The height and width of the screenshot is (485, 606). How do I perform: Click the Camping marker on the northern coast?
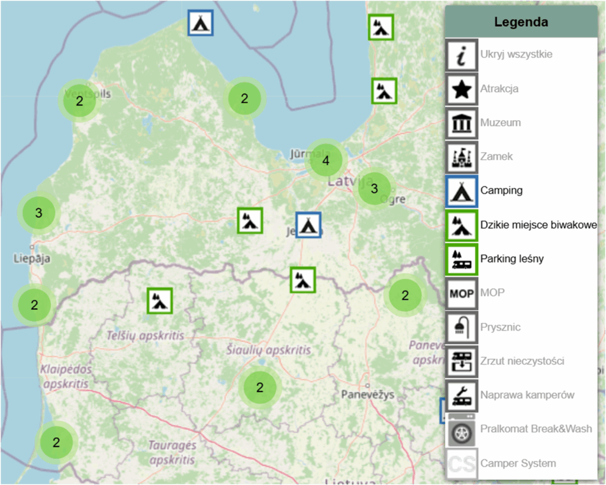[x=201, y=22]
